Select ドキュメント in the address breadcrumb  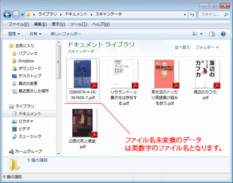(x=76, y=14)
